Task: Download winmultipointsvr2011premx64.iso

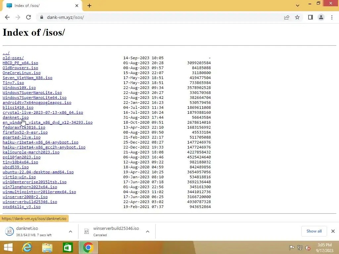Action: click(39, 192)
